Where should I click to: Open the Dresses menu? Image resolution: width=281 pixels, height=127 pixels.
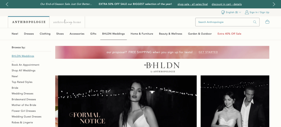tap(29, 34)
